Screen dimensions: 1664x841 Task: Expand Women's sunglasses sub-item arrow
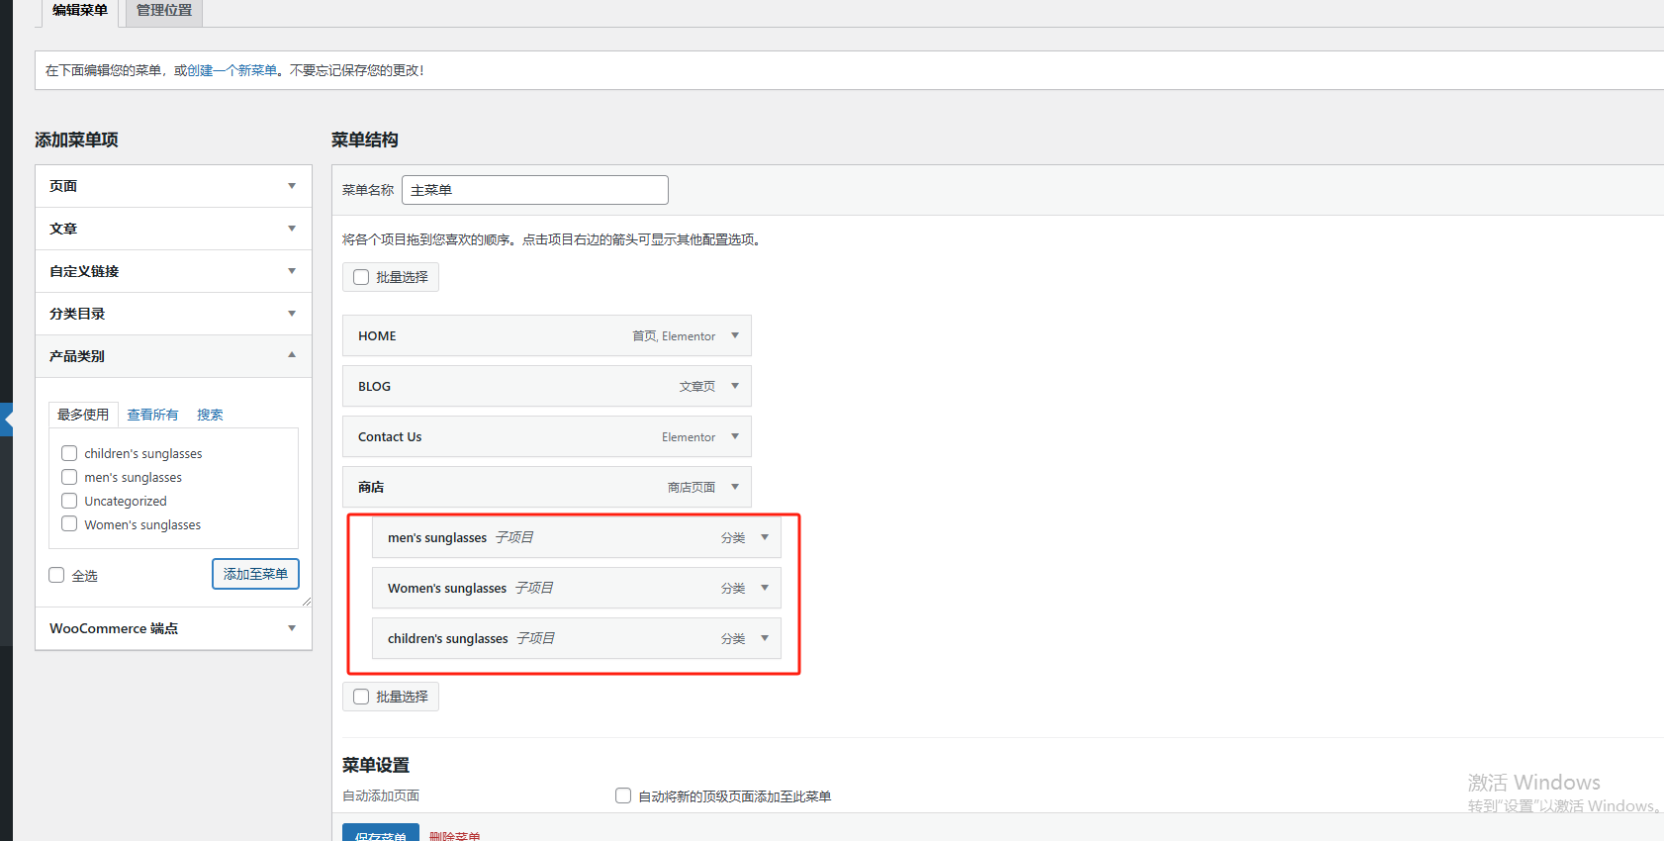coord(765,588)
